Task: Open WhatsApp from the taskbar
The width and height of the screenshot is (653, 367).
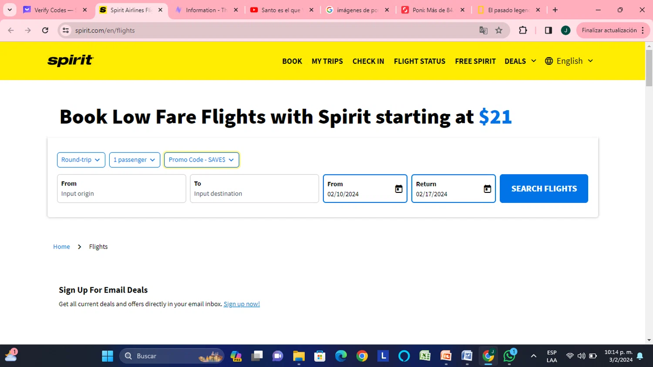Action: click(509, 356)
